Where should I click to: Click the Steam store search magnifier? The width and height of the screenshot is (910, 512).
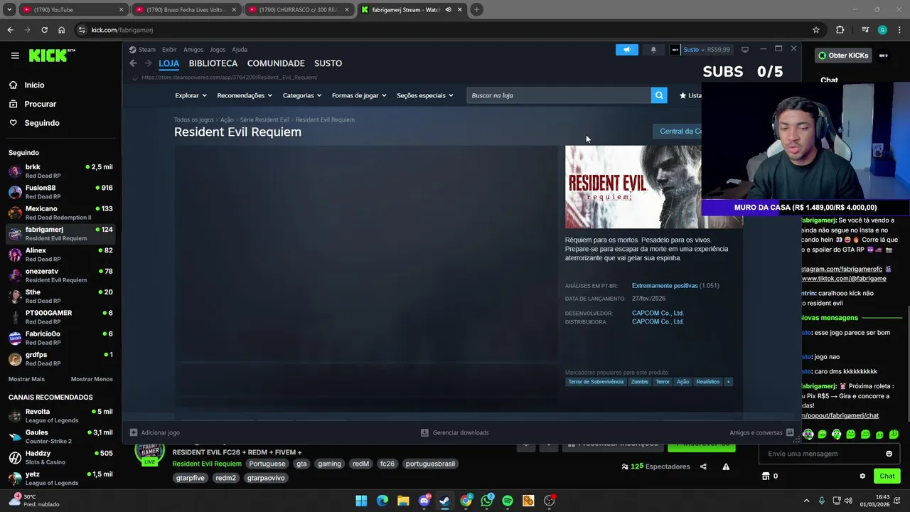pyautogui.click(x=659, y=95)
